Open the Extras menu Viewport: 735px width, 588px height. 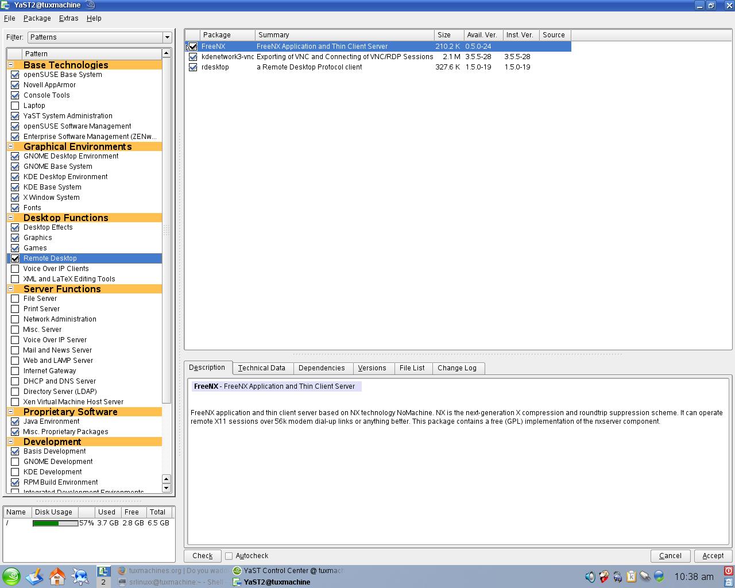[68, 18]
